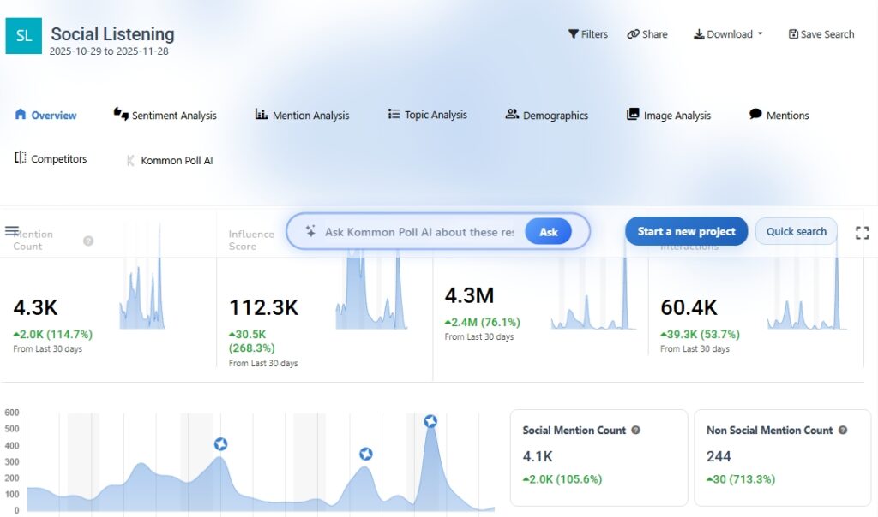Expand the Download dropdown menu
The image size is (878, 517).
[729, 34]
